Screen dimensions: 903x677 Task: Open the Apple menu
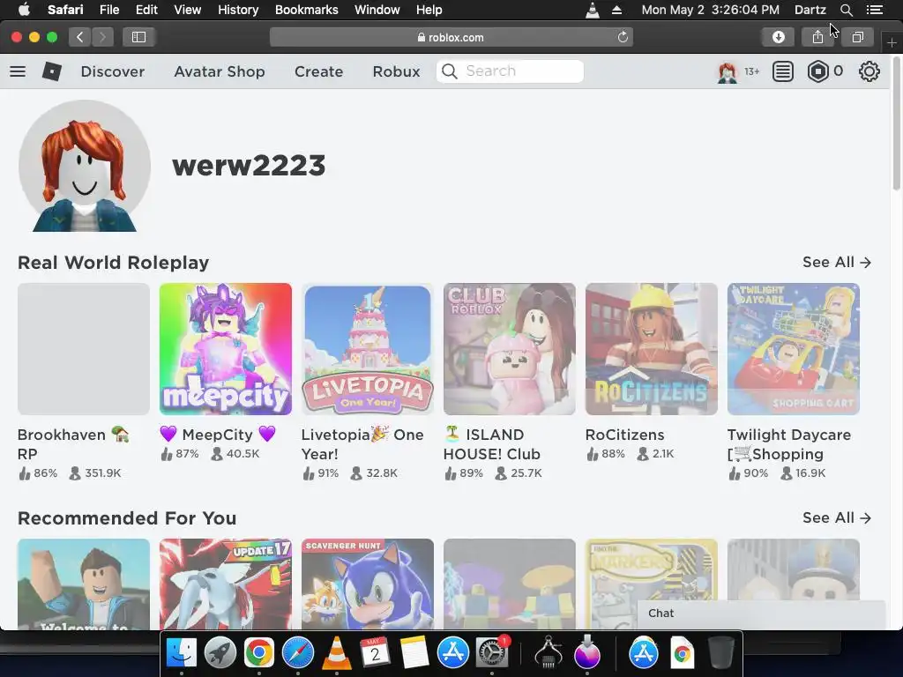pos(24,10)
